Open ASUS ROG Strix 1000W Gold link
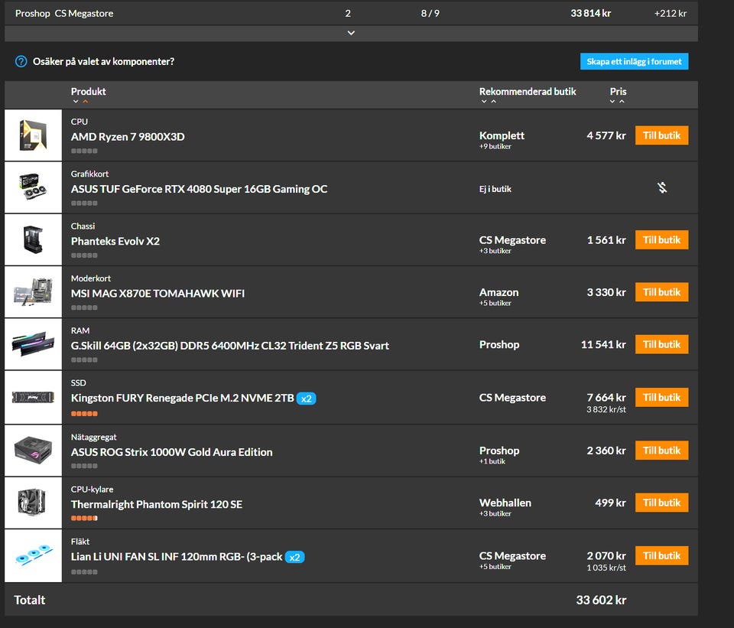This screenshot has height=628, width=734. 172,452
